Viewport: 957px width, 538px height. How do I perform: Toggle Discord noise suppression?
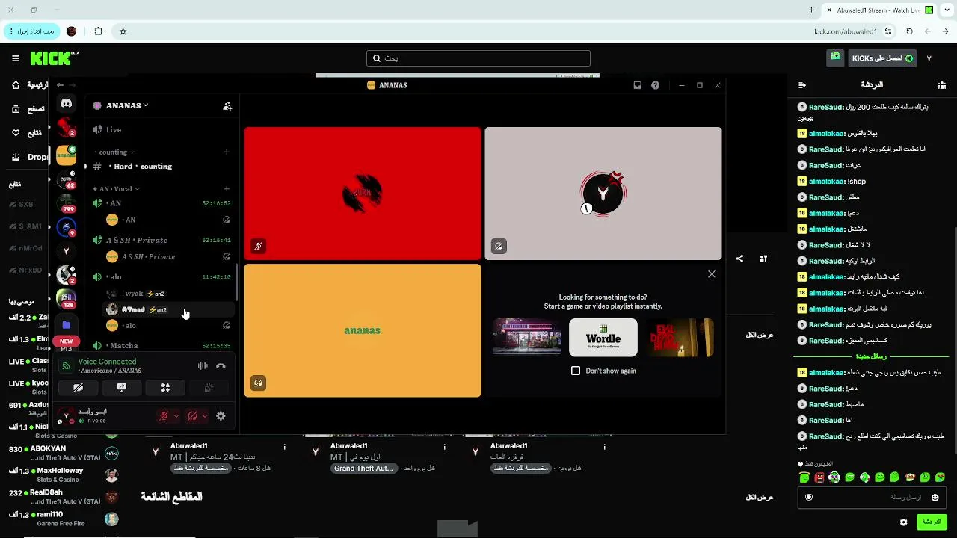[203, 366]
